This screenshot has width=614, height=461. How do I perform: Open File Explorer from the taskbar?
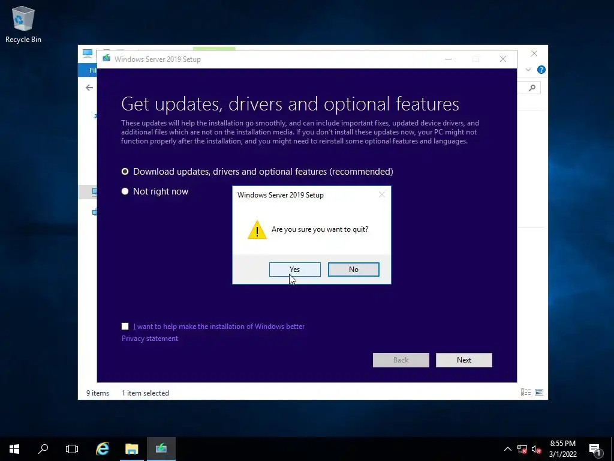point(131,449)
